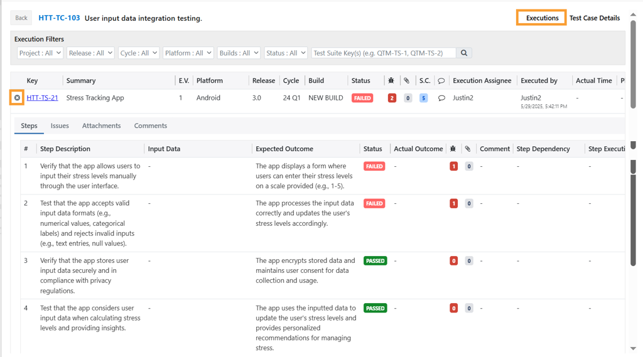The width and height of the screenshot is (643, 357).
Task: Click comment column header icon in executions
Action: pos(441,81)
